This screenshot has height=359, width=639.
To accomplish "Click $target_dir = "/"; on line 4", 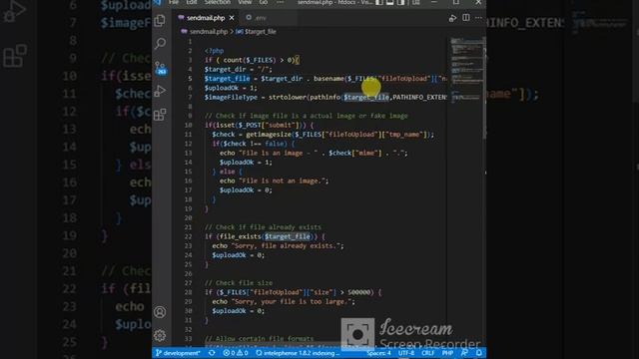I will point(238,69).
